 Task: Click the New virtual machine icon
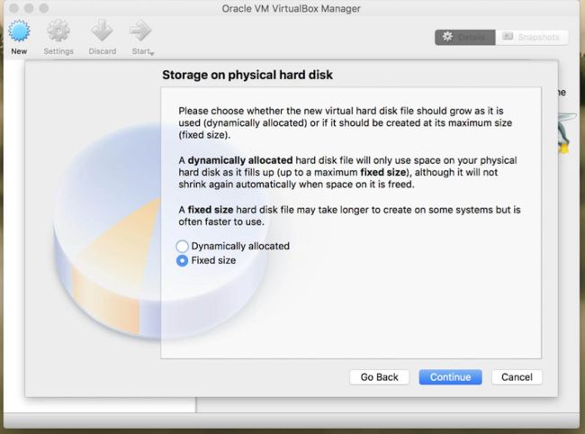click(19, 32)
